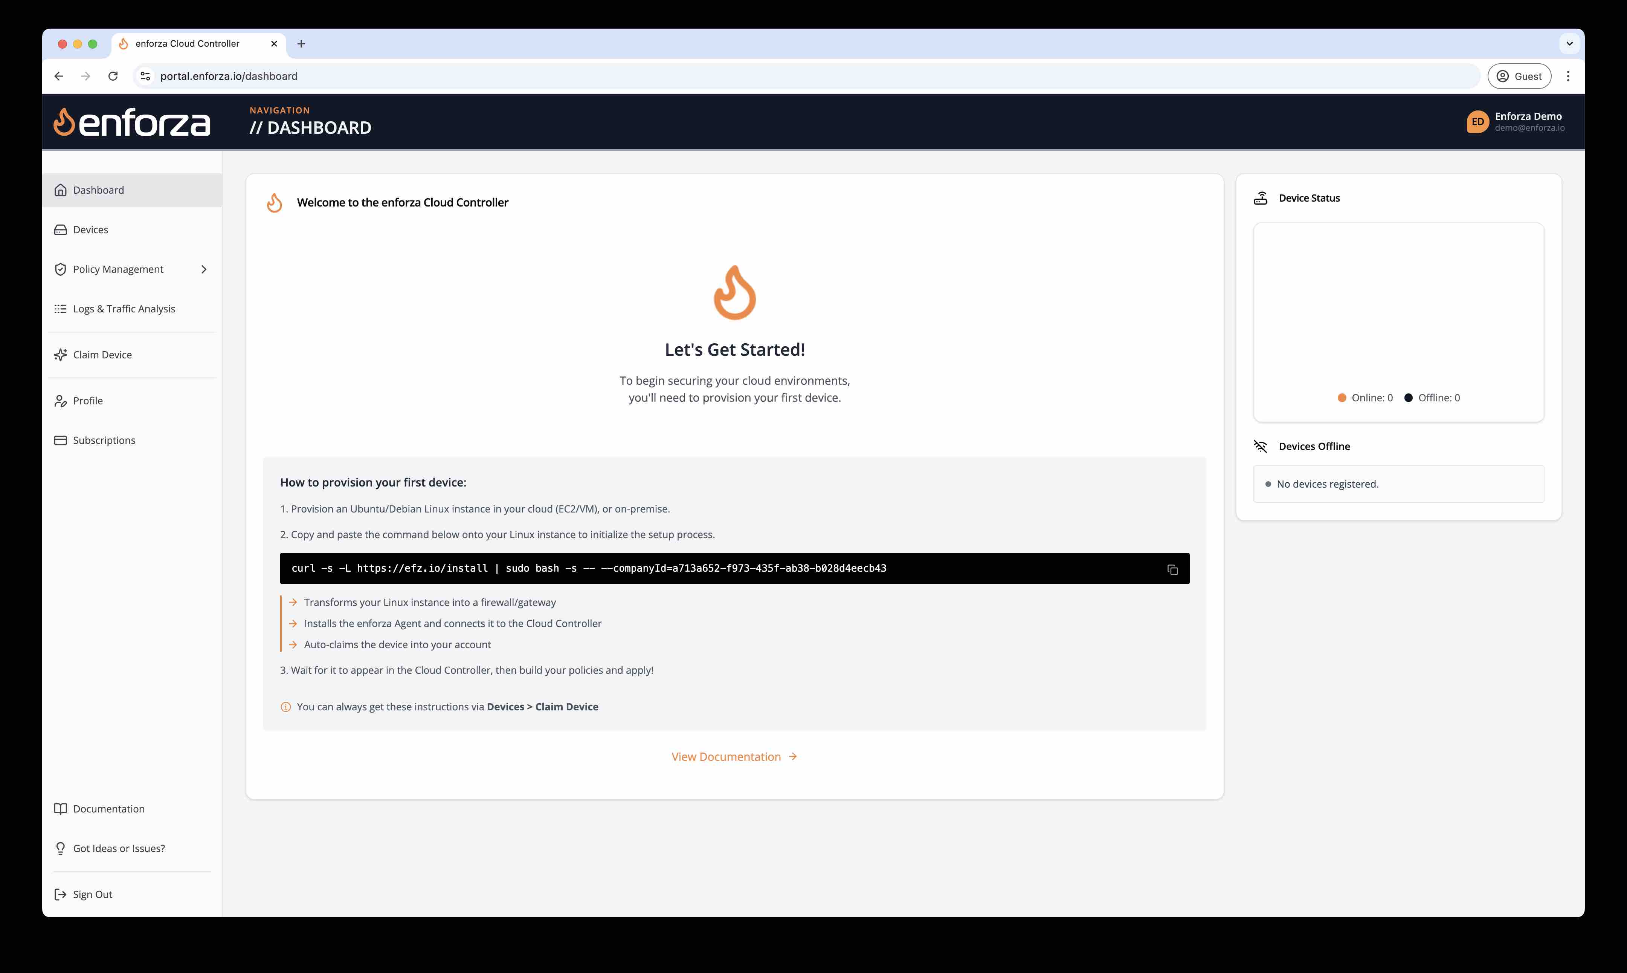Viewport: 1627px width, 973px height.
Task: Click the Documentation sidebar link
Action: click(109, 807)
